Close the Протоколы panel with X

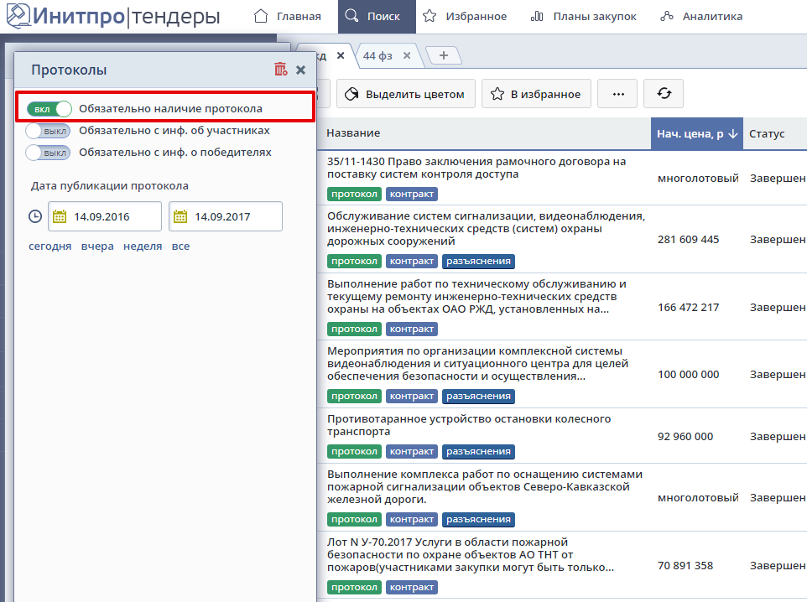pos(300,70)
